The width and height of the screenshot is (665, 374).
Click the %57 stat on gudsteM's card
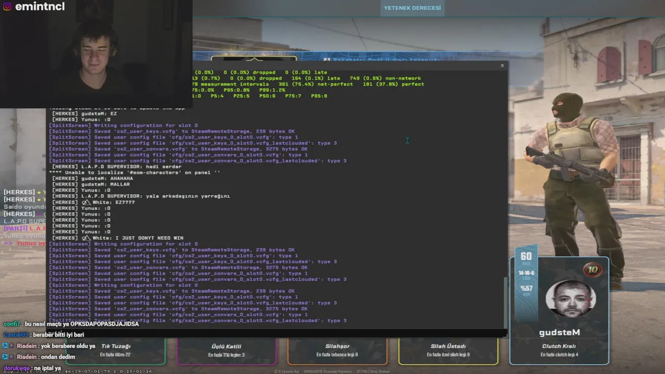[526, 288]
